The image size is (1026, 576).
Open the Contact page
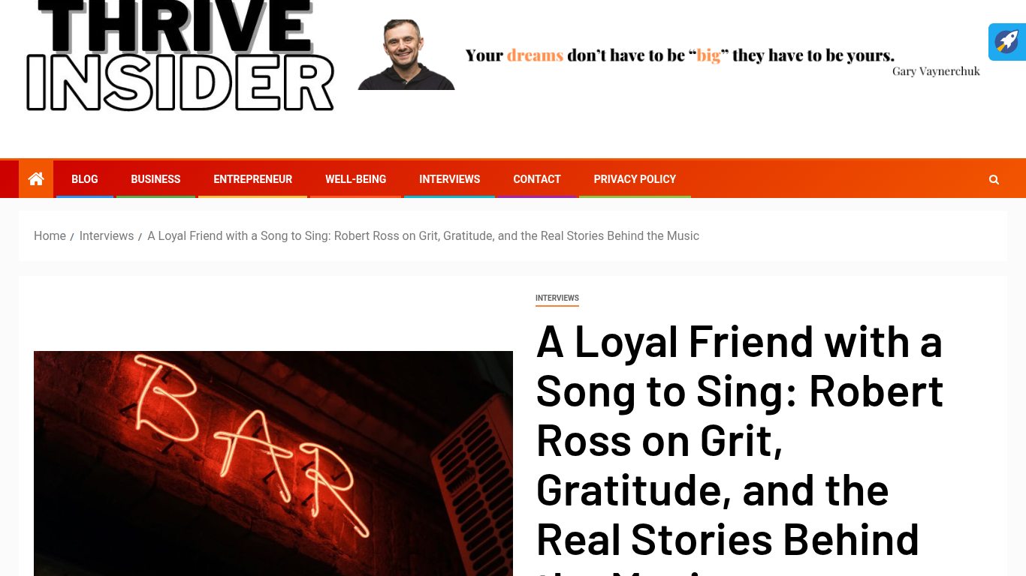537,179
